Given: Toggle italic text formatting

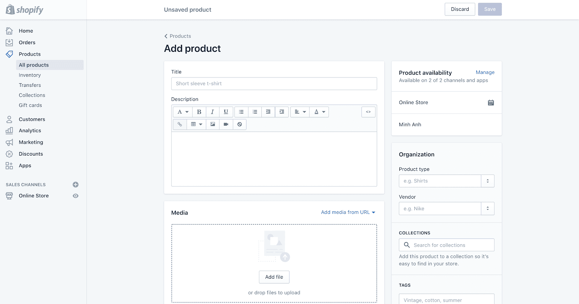Looking at the screenshot, I should point(212,112).
